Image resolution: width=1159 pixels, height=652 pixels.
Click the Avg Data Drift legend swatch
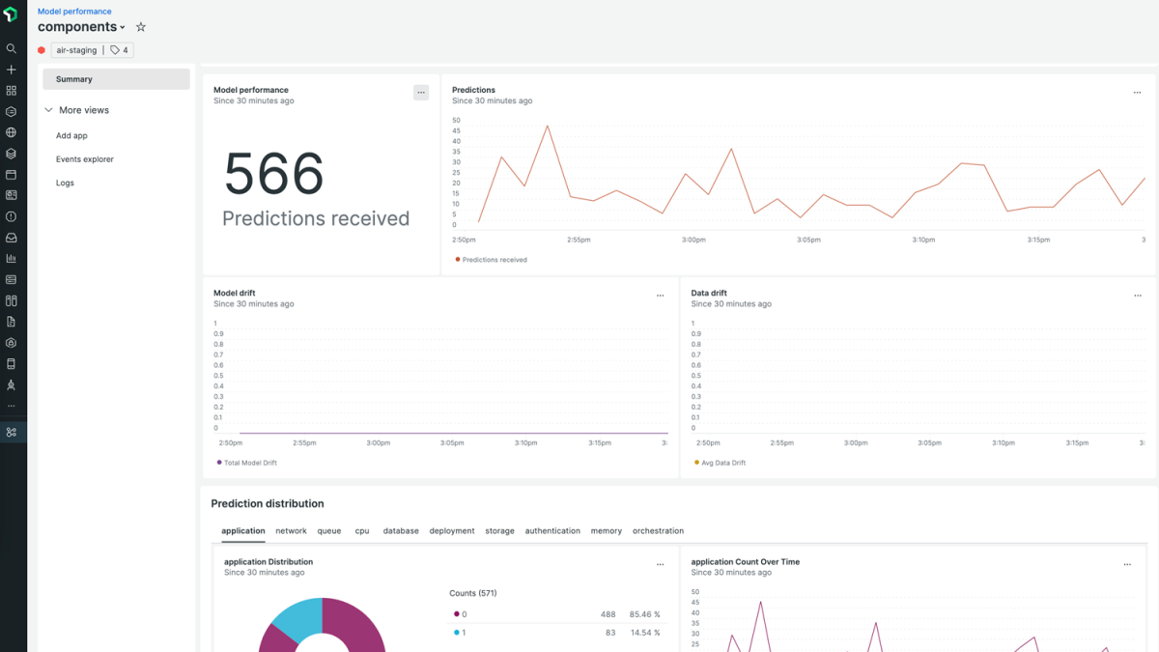click(x=696, y=463)
